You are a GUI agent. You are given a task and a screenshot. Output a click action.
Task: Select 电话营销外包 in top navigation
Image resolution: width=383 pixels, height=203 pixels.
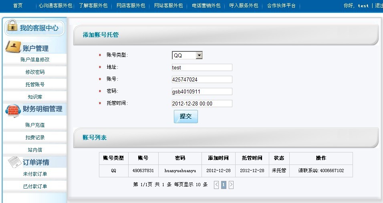(206, 6)
